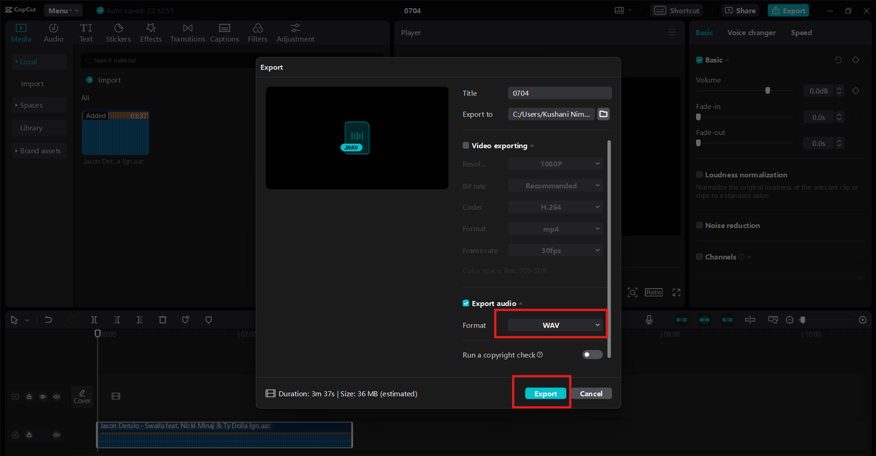
Task: Click the timeline zoom slider handle
Action: [x=803, y=320]
